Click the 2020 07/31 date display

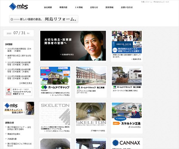click(18, 33)
